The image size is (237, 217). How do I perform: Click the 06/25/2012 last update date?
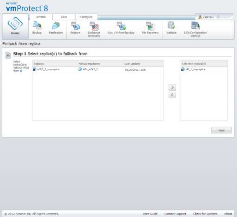pyautogui.click(x=135, y=70)
